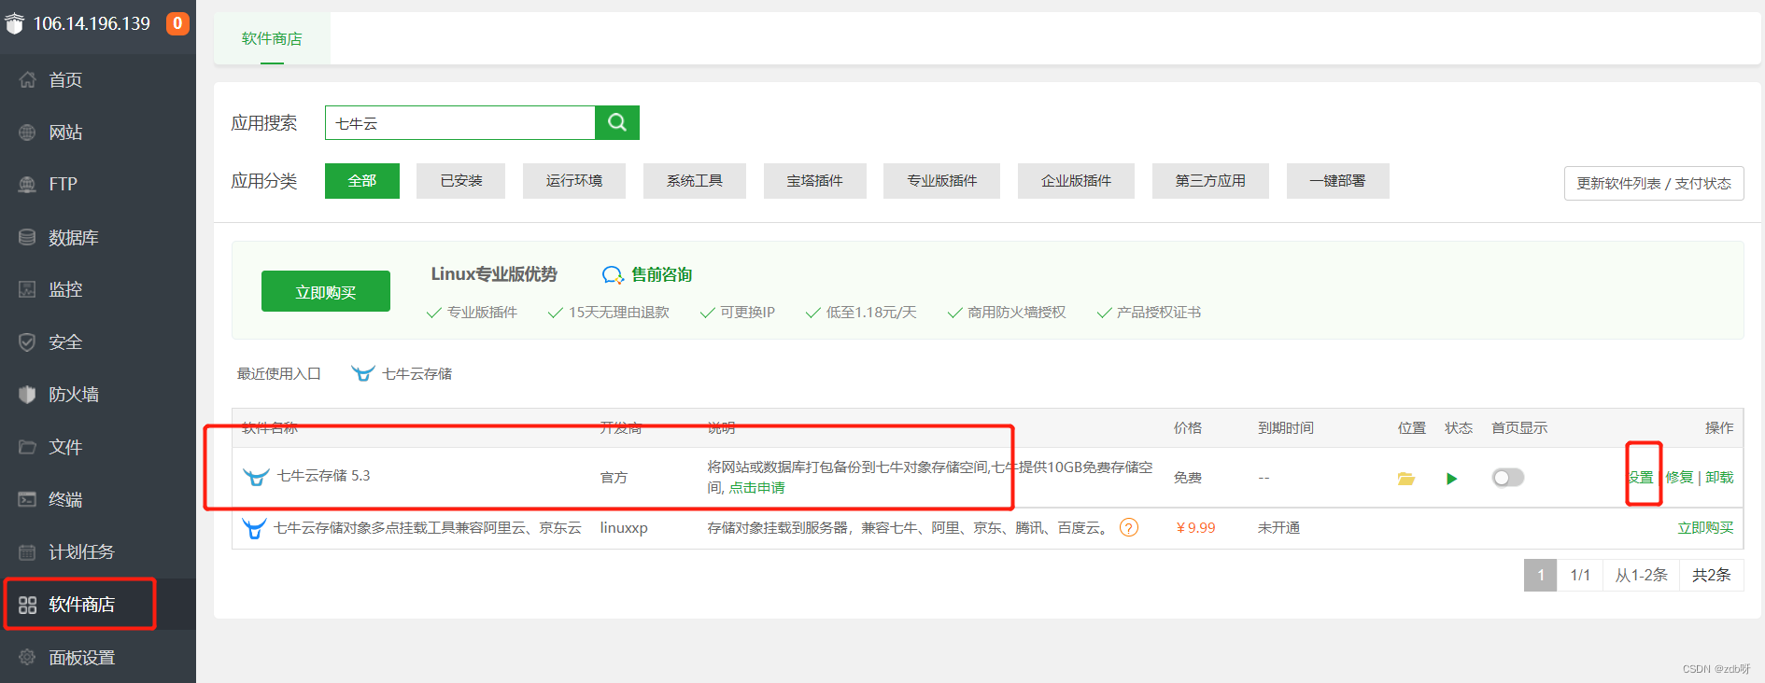The height and width of the screenshot is (683, 1765).
Task: Click the panel logo icon beside the IP address
Action: click(14, 23)
